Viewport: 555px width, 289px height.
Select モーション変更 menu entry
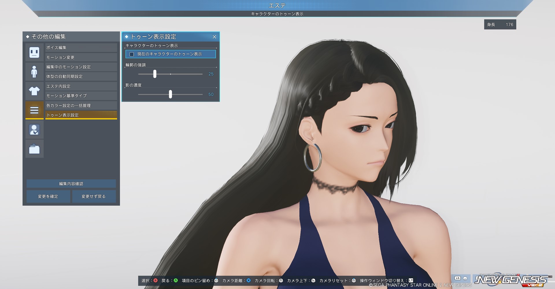pos(81,57)
